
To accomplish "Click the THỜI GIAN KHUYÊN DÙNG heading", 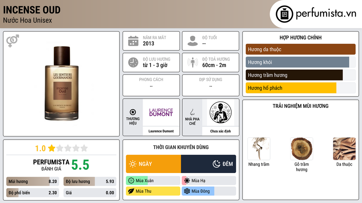I will click(181, 147).
